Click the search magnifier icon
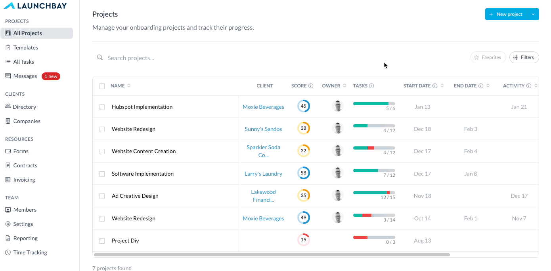This screenshot has height=271, width=551. [x=100, y=58]
